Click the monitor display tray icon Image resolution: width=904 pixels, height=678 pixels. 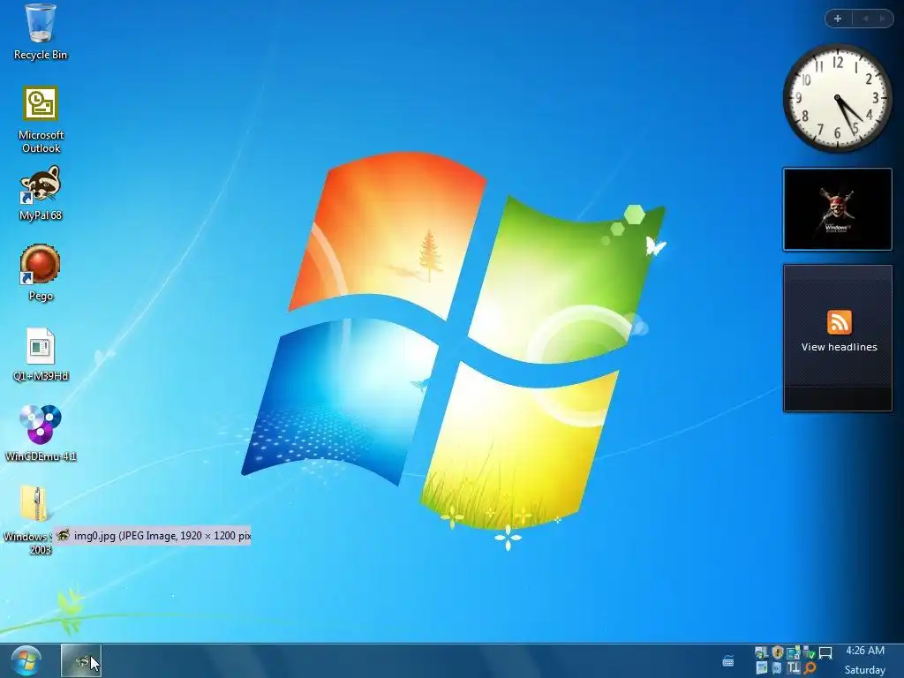825,652
